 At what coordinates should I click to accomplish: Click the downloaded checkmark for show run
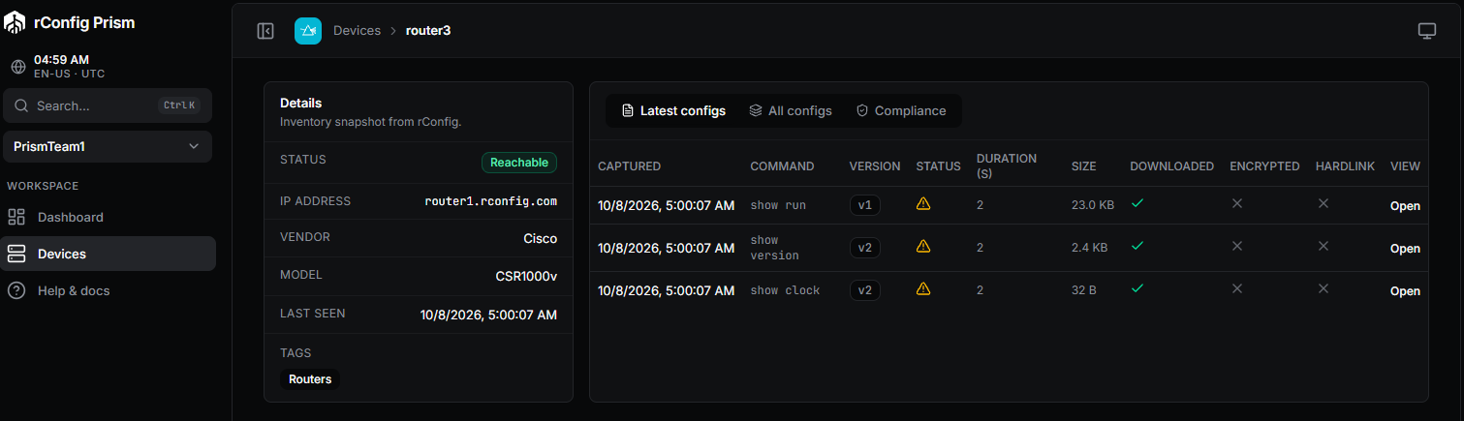[1137, 204]
